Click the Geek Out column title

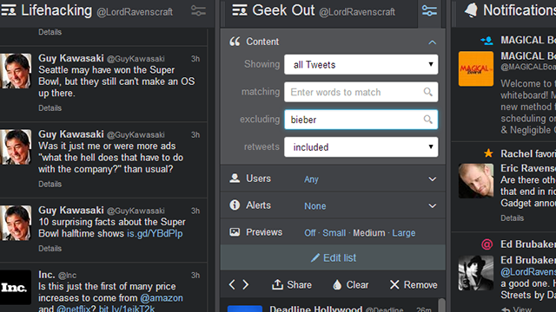tap(283, 10)
